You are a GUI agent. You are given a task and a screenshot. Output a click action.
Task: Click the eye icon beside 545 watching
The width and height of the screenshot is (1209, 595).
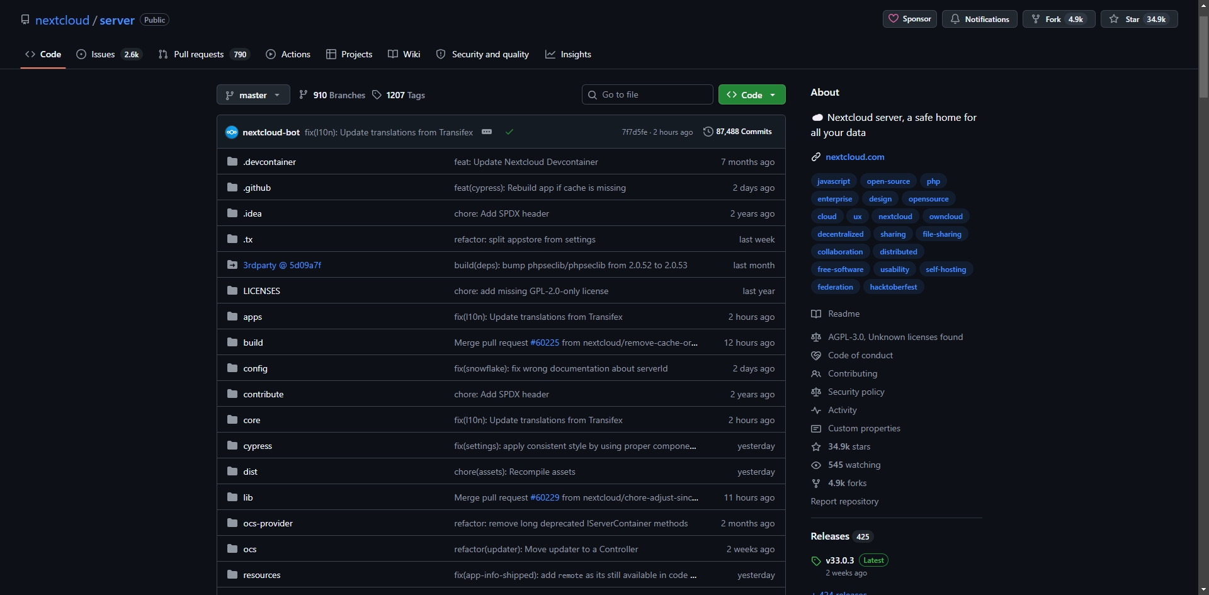pos(816,465)
